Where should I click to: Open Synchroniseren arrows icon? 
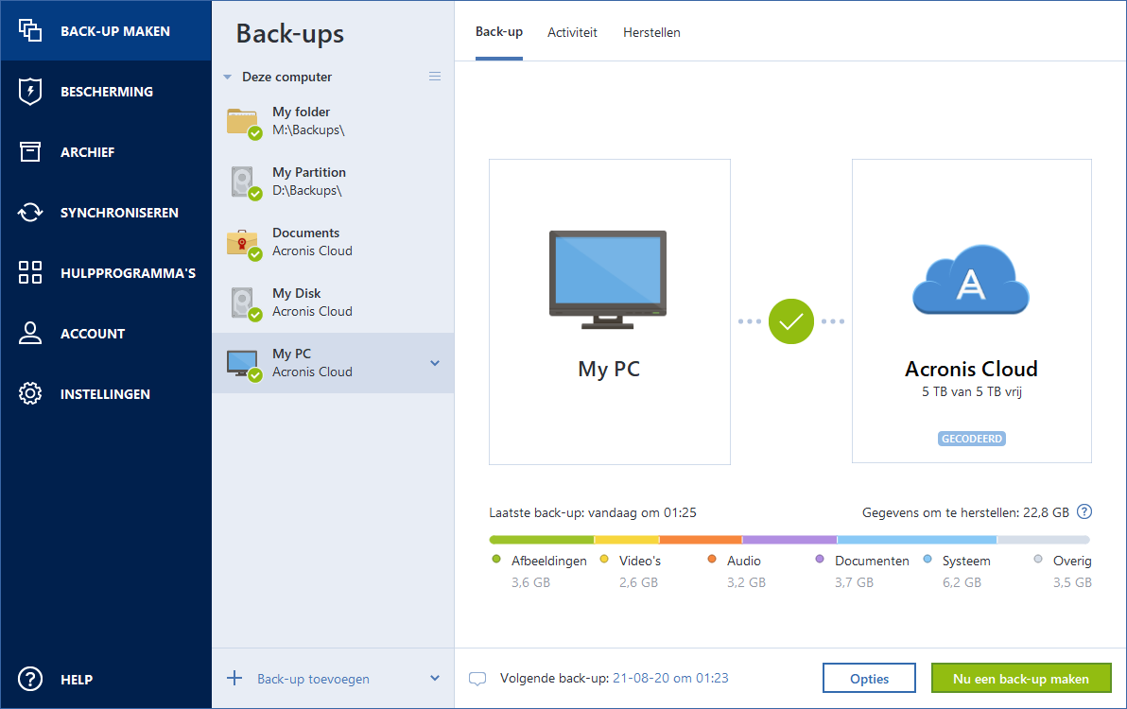[x=30, y=212]
